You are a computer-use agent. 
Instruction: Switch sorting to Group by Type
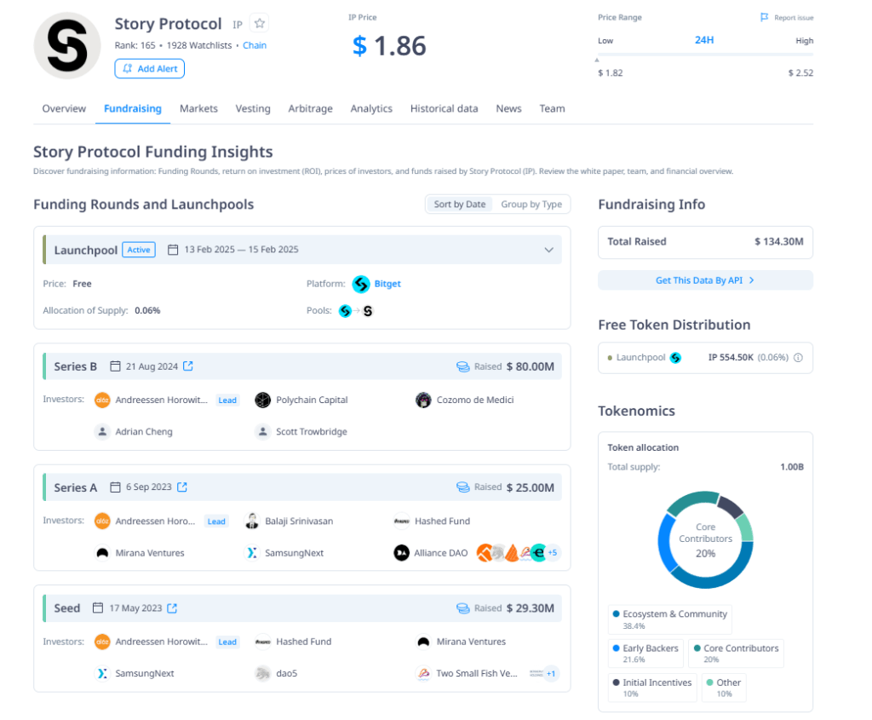[x=532, y=204]
